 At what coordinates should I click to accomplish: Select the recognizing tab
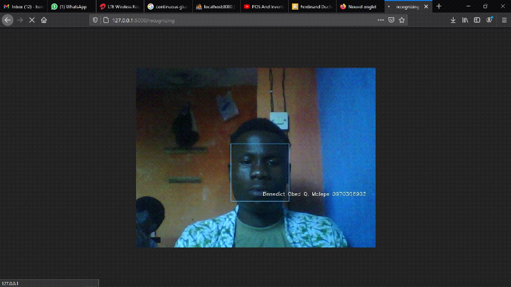[x=408, y=6]
